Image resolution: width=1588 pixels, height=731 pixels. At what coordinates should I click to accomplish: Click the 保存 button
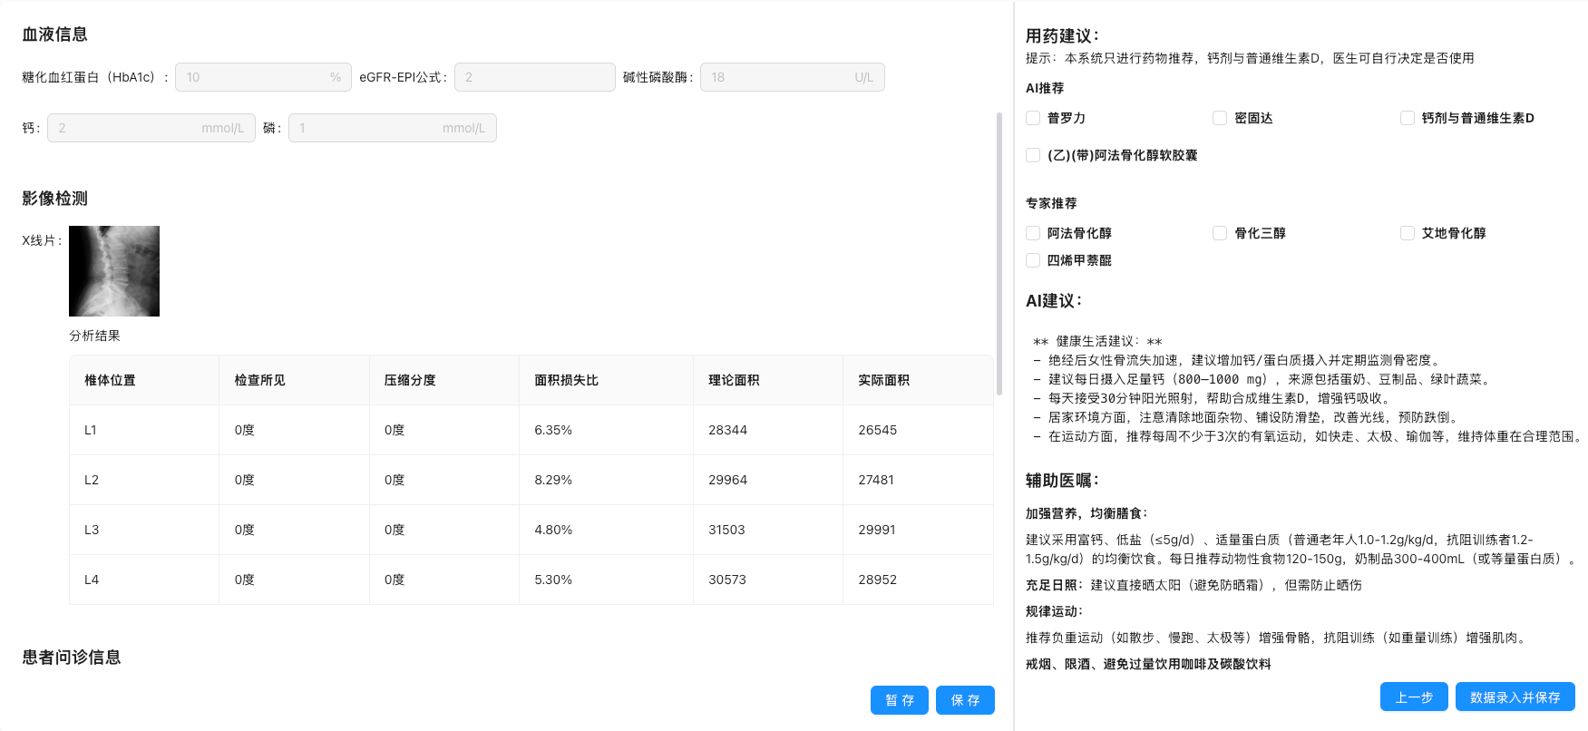point(965,700)
